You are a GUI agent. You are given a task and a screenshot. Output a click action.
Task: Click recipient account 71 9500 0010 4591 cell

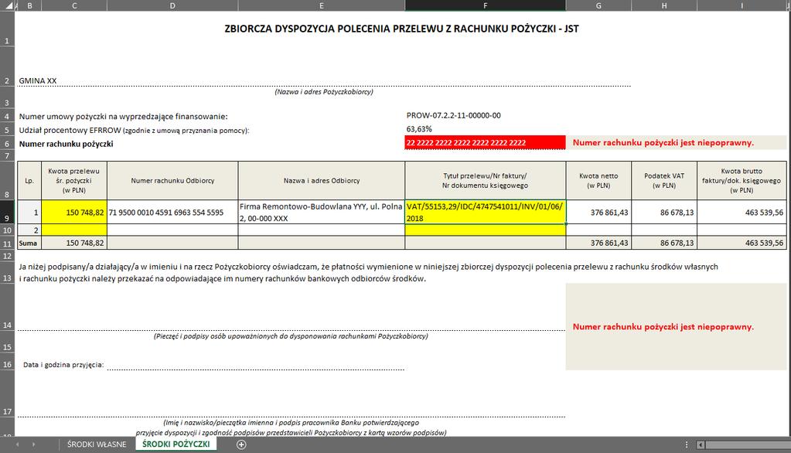[x=172, y=212]
